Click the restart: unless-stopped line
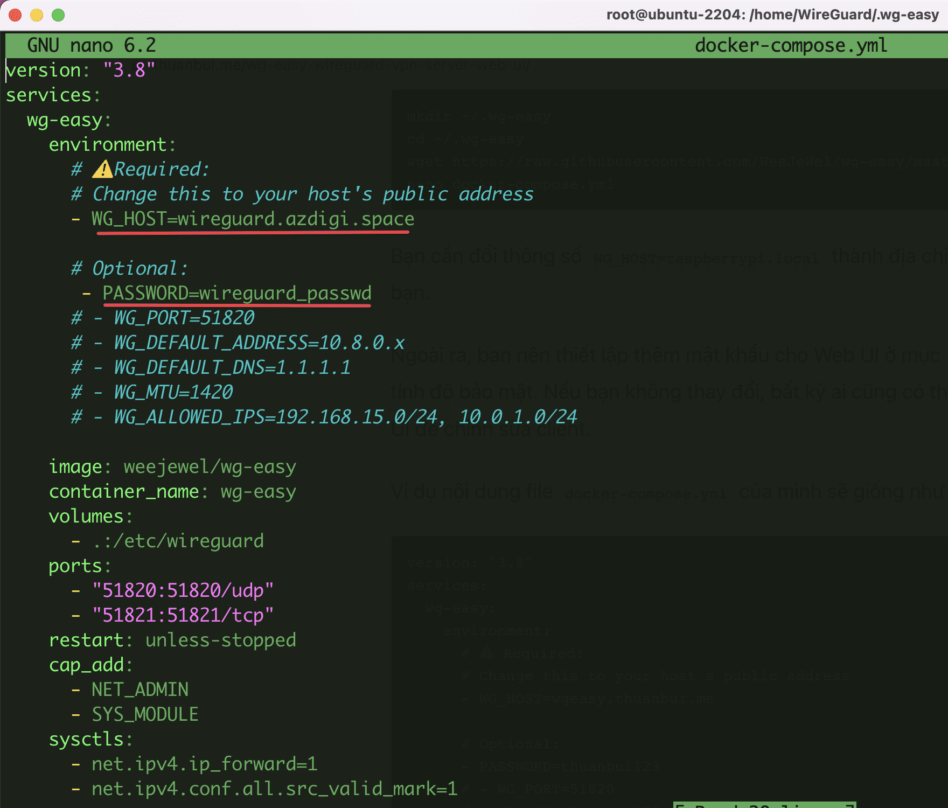This screenshot has height=808, width=948. click(x=172, y=640)
